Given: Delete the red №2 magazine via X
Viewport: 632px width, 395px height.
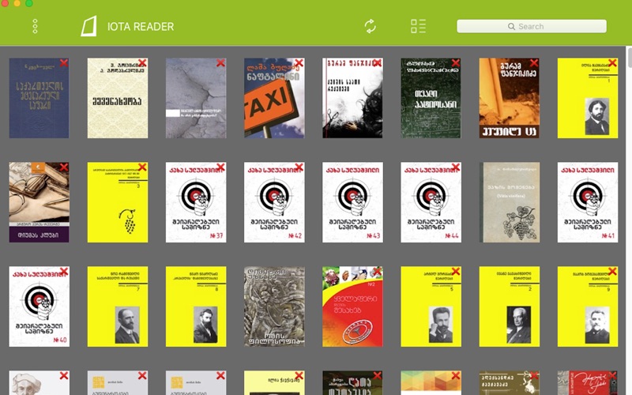Looking at the screenshot, I should coord(378,271).
